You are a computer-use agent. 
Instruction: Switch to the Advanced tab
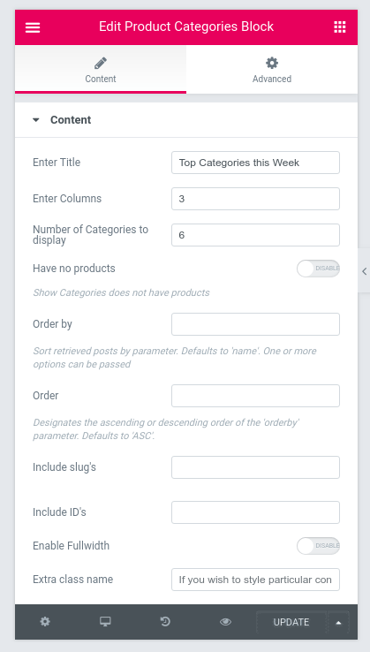tap(272, 70)
